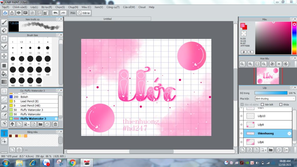The image size is (297, 167).
Task: Select brush size 1000
Action: coord(39,81)
